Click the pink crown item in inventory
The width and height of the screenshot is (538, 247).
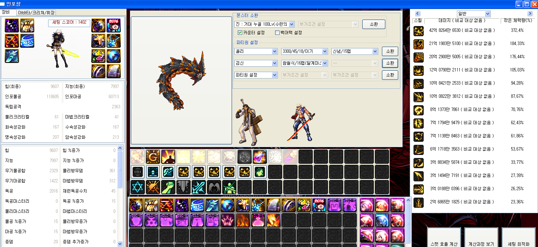tap(228, 220)
